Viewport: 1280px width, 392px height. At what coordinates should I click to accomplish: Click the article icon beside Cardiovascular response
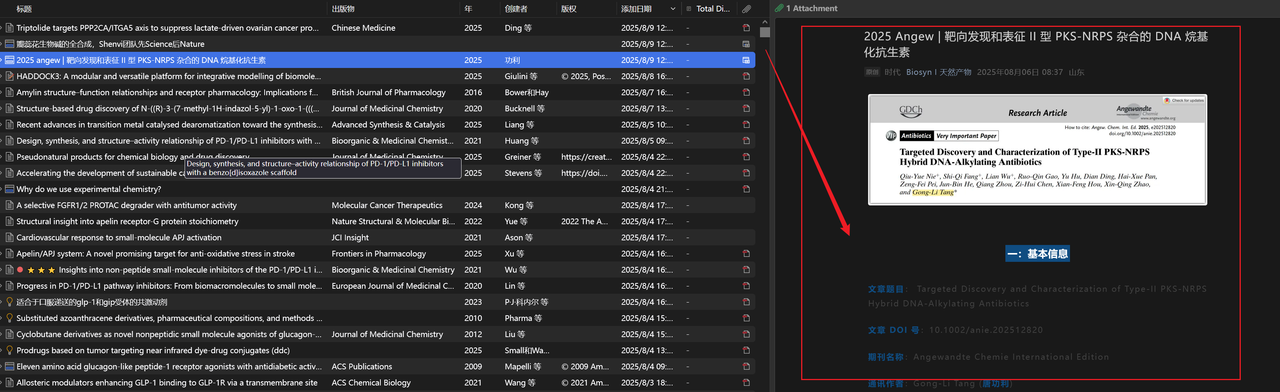[x=10, y=238]
